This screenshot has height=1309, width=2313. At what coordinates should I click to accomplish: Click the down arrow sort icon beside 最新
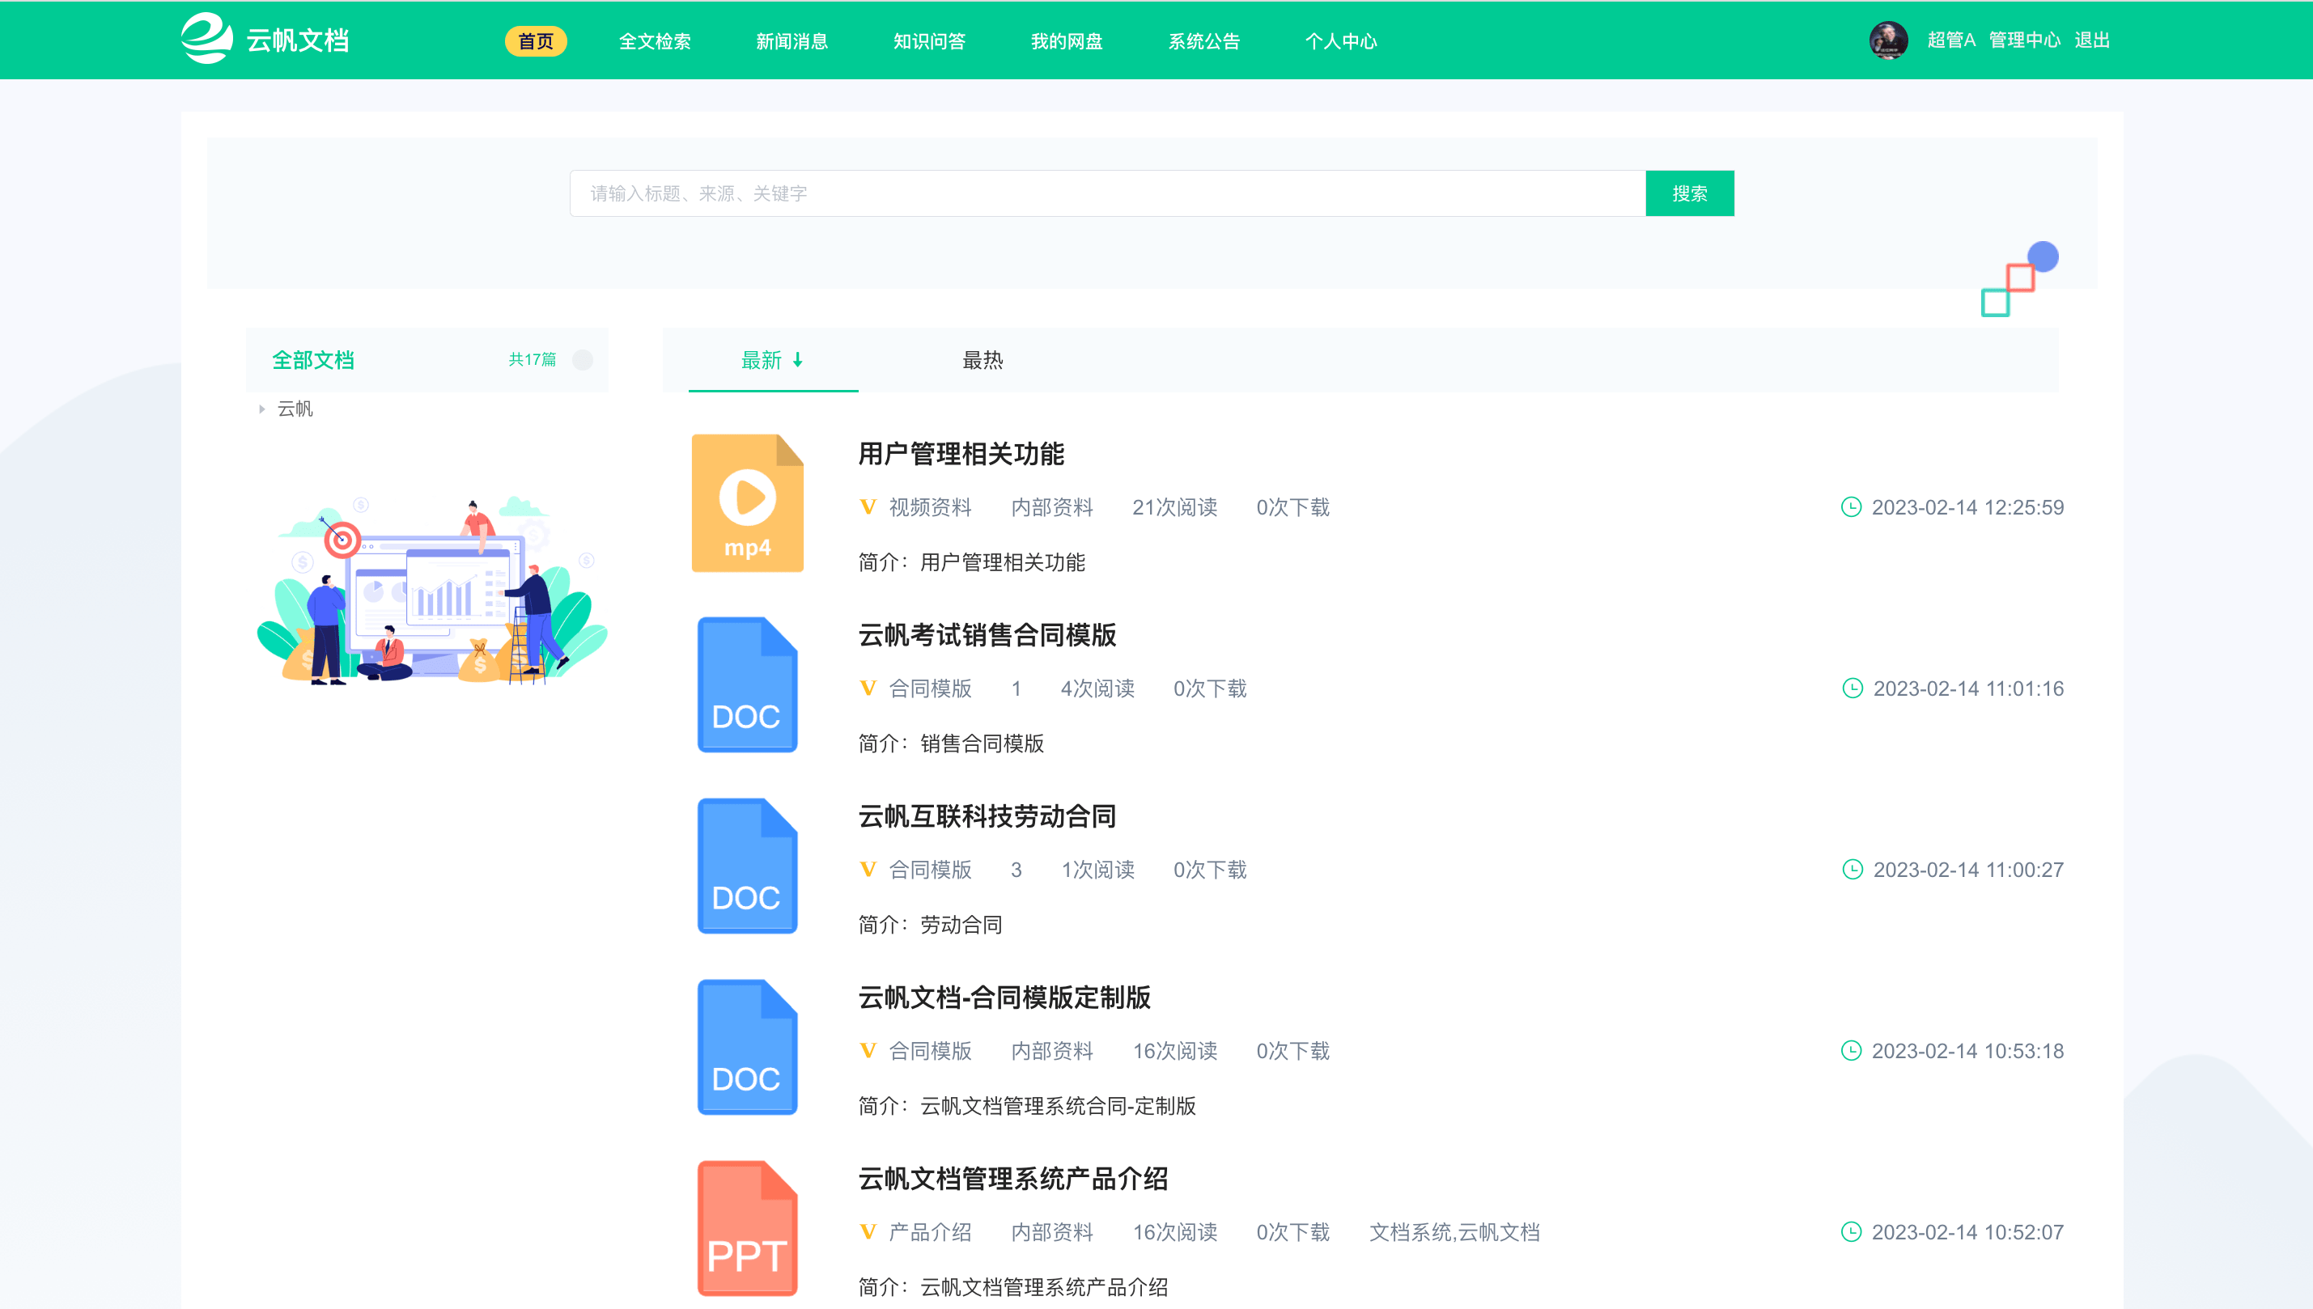pos(798,361)
